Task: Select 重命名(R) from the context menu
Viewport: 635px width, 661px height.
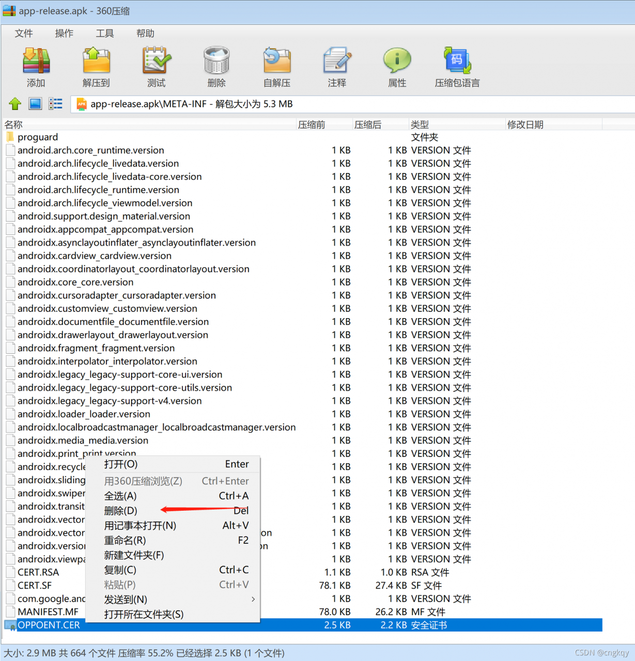Action: (x=125, y=540)
